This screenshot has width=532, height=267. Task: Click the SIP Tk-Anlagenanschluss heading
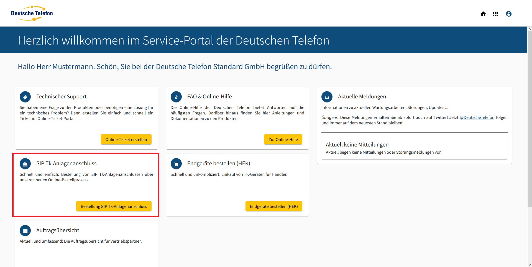[66, 163]
